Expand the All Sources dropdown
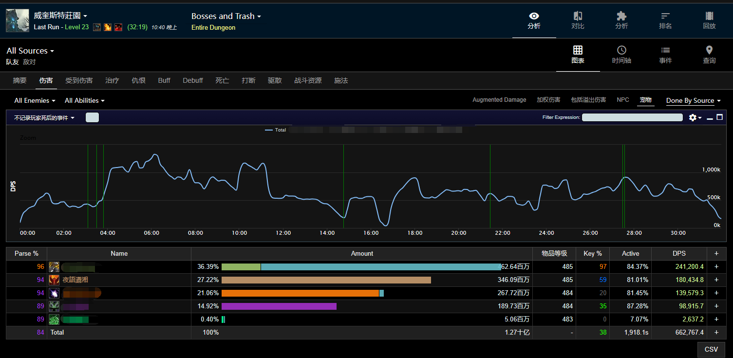This screenshot has width=733, height=358. tap(30, 51)
